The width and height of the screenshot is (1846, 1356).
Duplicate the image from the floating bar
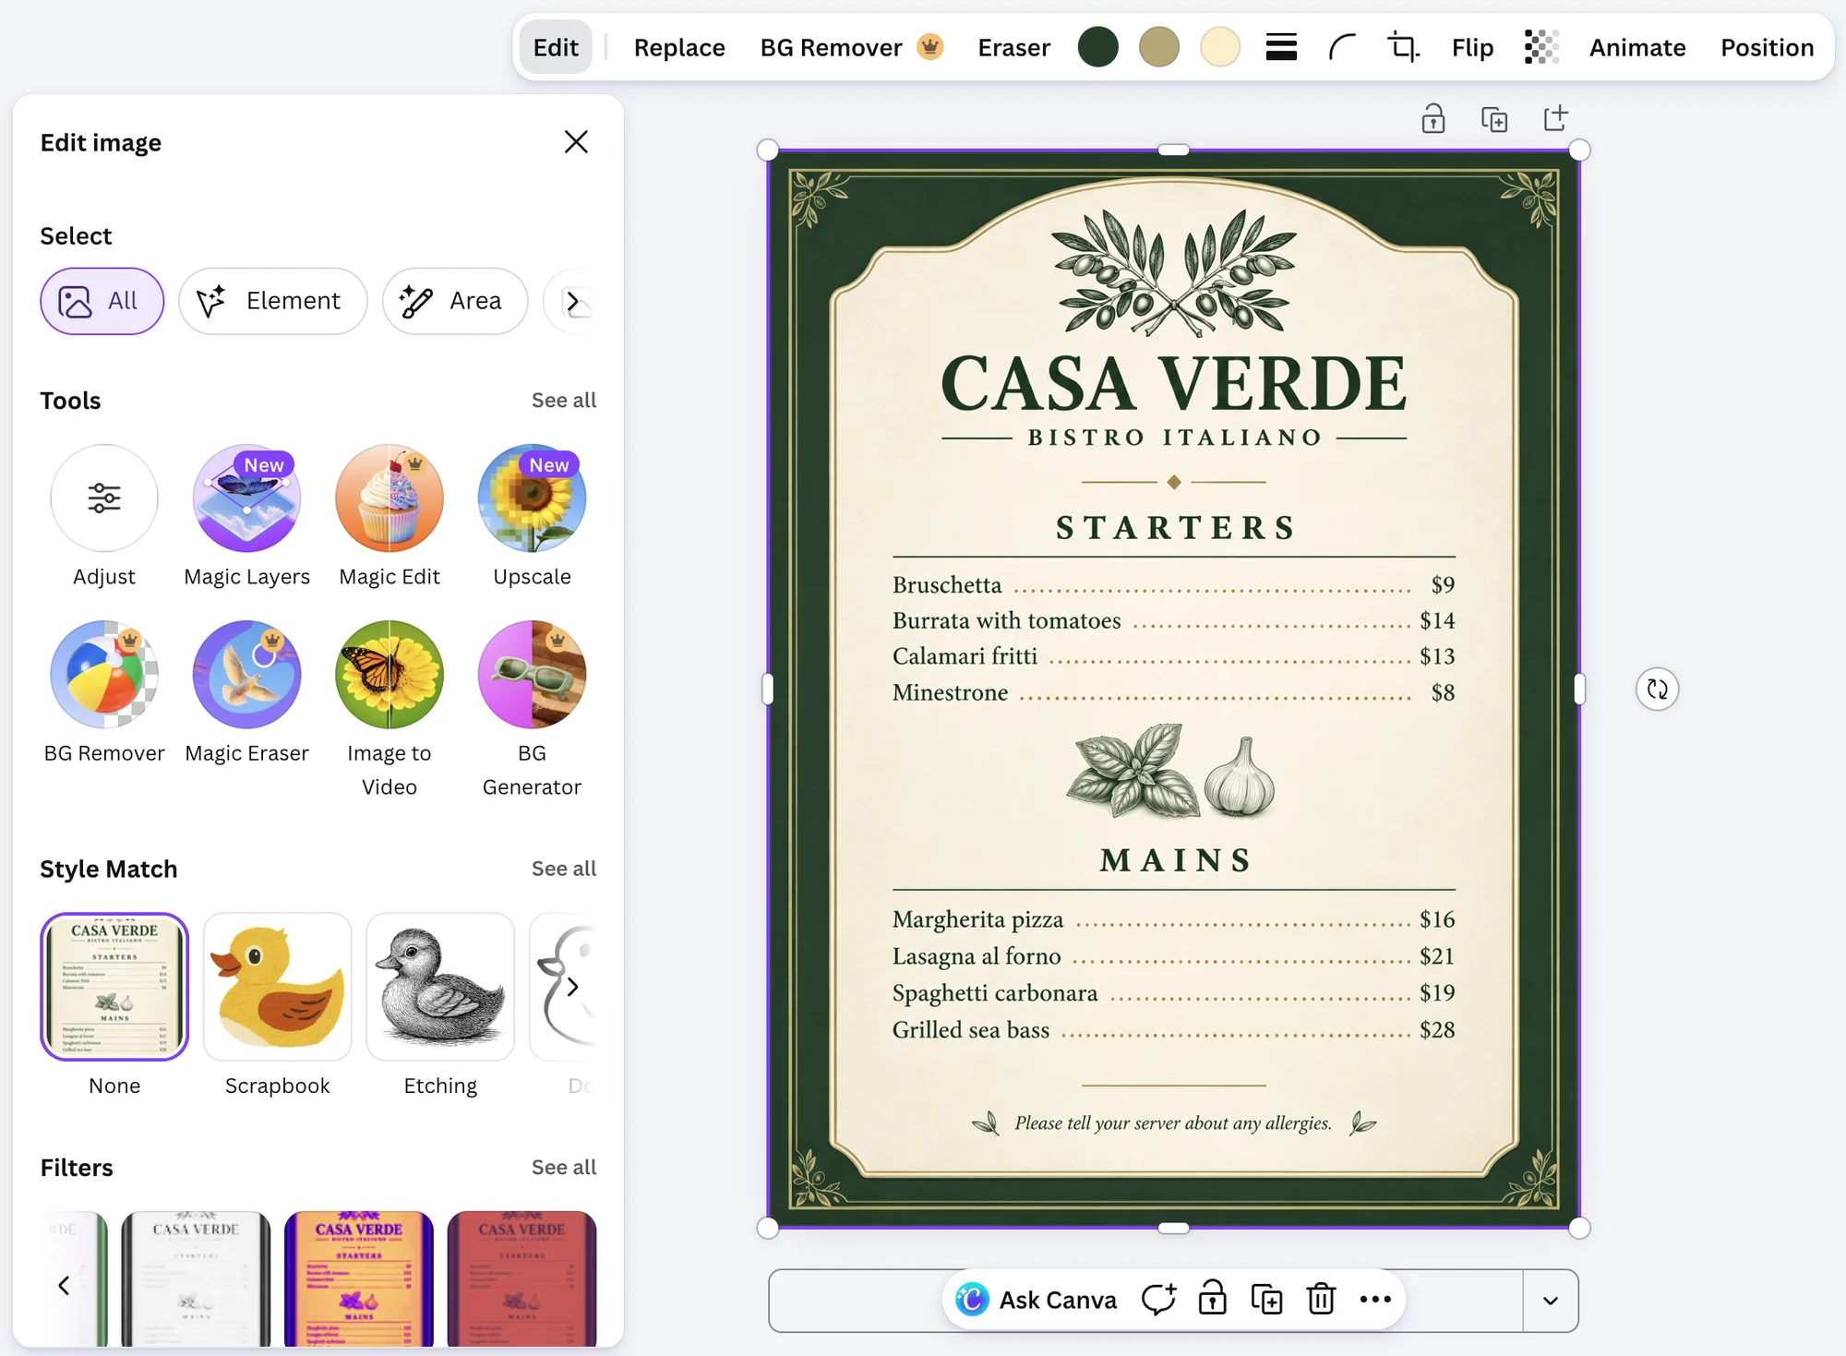pos(1266,1300)
